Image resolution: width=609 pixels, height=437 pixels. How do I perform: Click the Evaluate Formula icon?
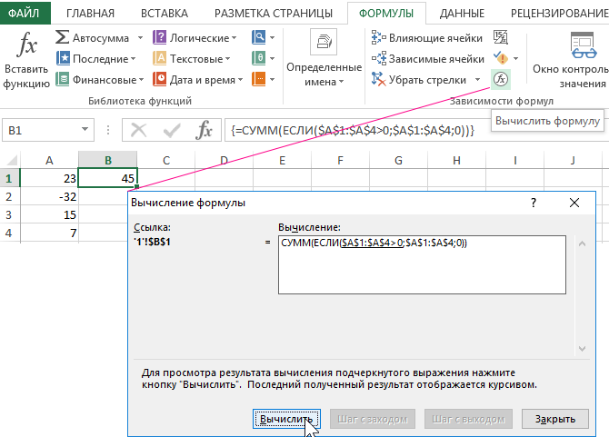(501, 79)
